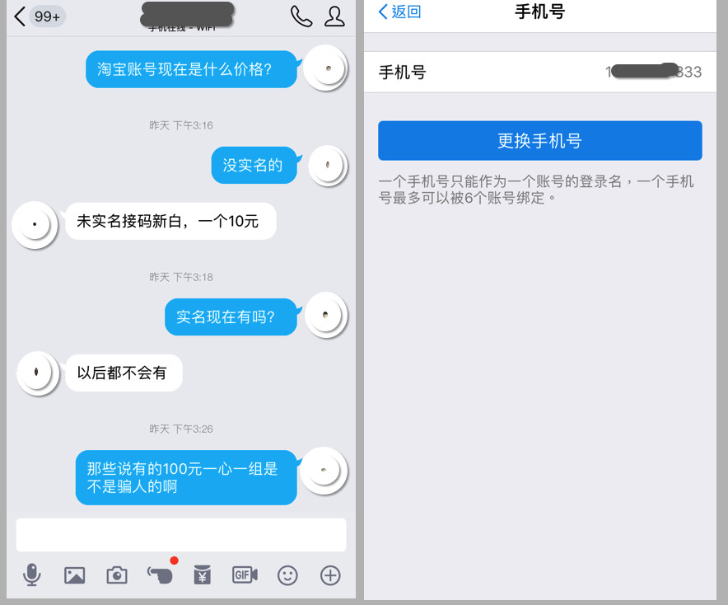Go back via the 99+ arrow
The height and width of the screenshot is (605, 728).
tap(39, 16)
